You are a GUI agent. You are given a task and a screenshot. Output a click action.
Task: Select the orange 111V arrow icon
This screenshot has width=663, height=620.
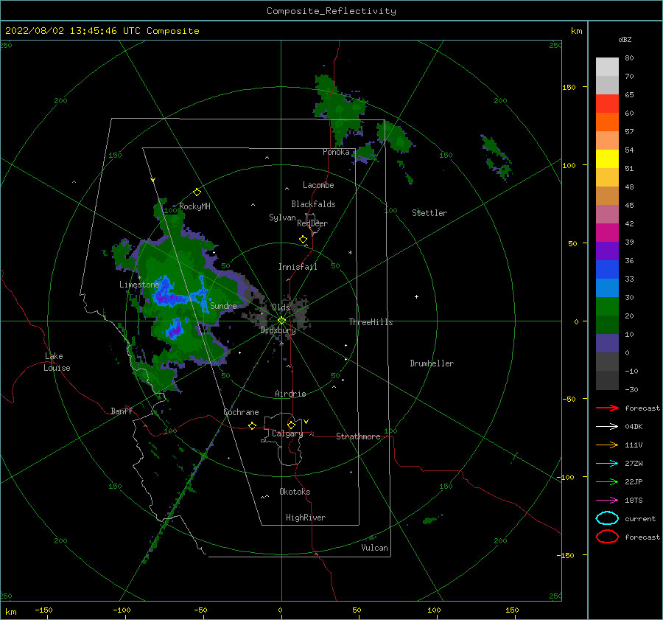point(607,445)
